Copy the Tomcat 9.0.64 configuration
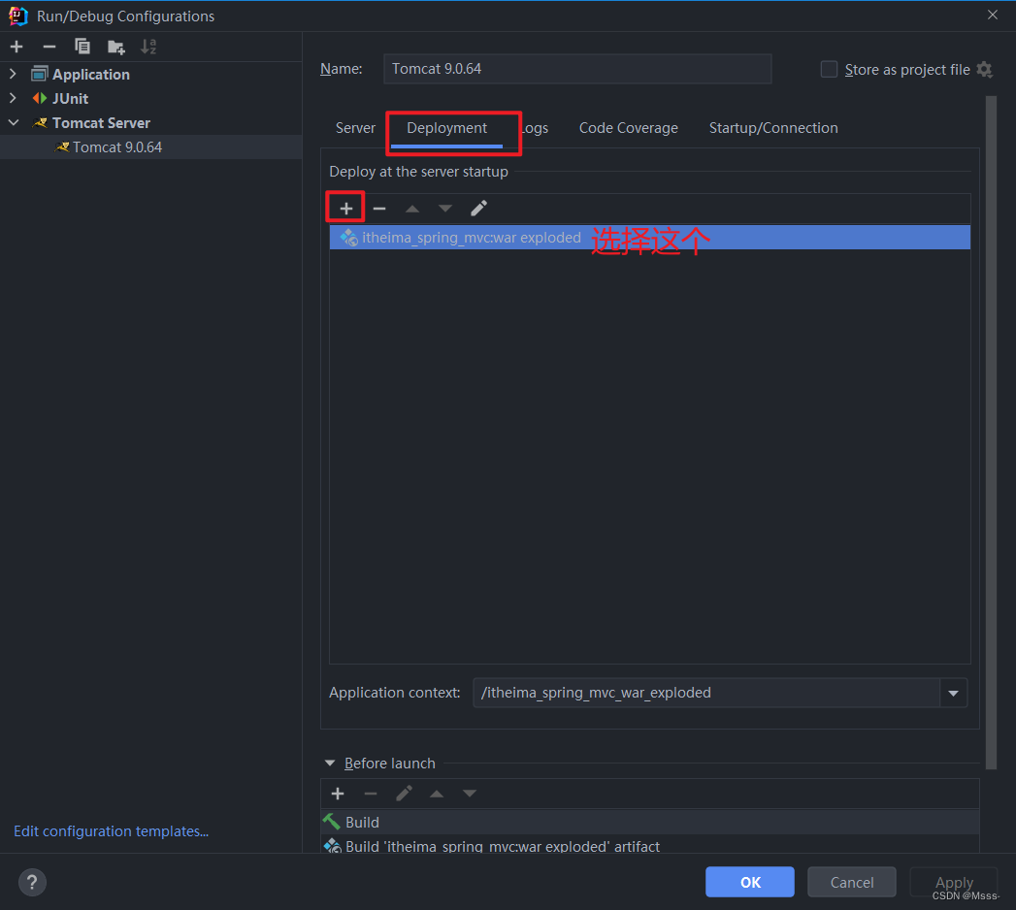The width and height of the screenshot is (1016, 910). point(82,46)
